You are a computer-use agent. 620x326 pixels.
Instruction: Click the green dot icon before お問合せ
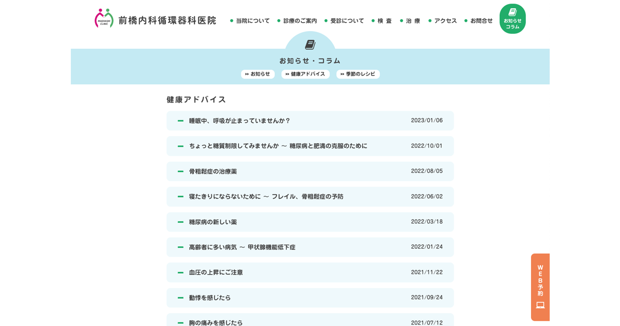[x=467, y=21]
